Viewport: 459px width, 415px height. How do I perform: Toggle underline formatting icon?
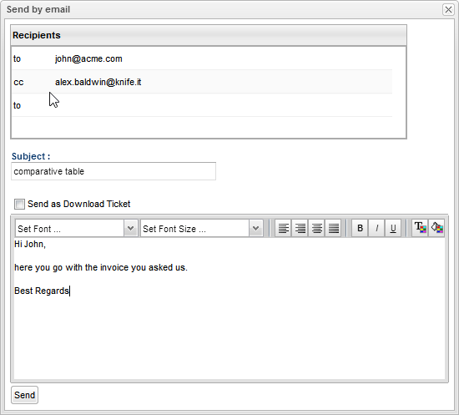tap(393, 228)
